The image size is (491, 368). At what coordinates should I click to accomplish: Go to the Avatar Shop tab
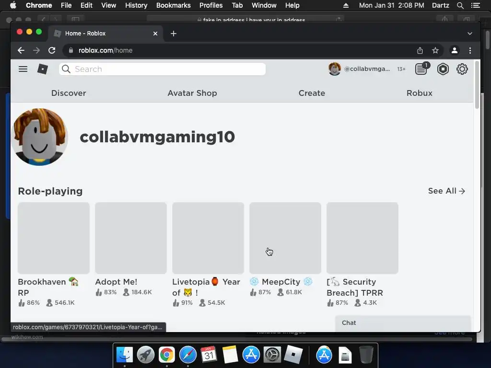pyautogui.click(x=192, y=93)
